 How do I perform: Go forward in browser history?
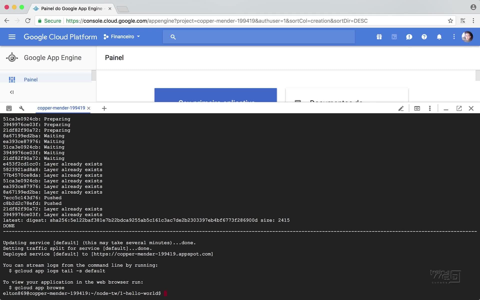pos(17,21)
